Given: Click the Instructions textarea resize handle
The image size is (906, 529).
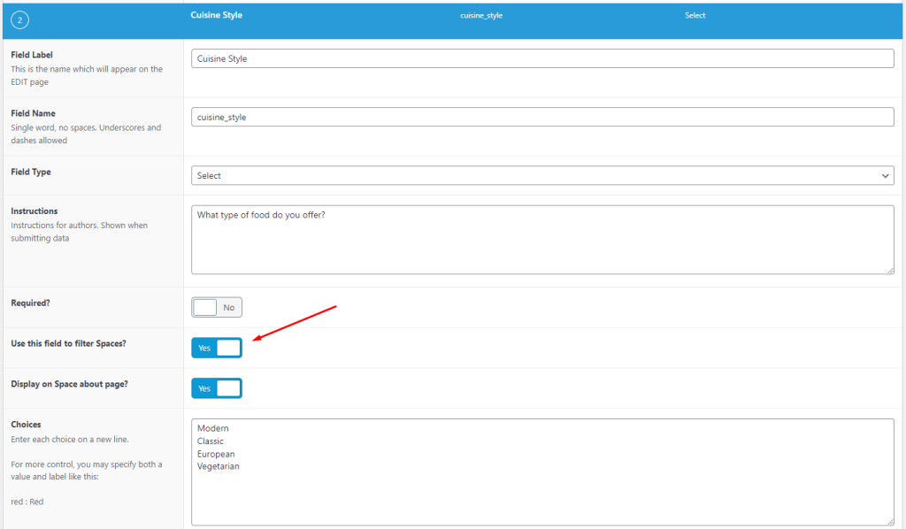Looking at the screenshot, I should point(890,271).
